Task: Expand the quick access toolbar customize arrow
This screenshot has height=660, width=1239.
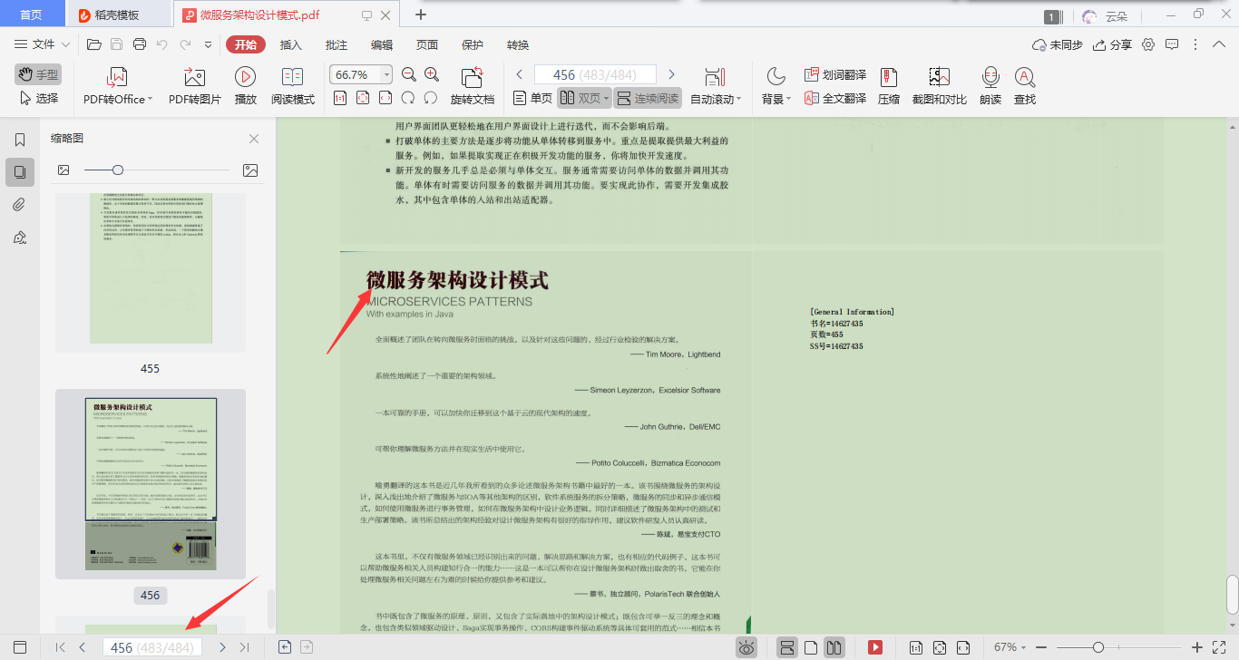Action: click(x=208, y=44)
